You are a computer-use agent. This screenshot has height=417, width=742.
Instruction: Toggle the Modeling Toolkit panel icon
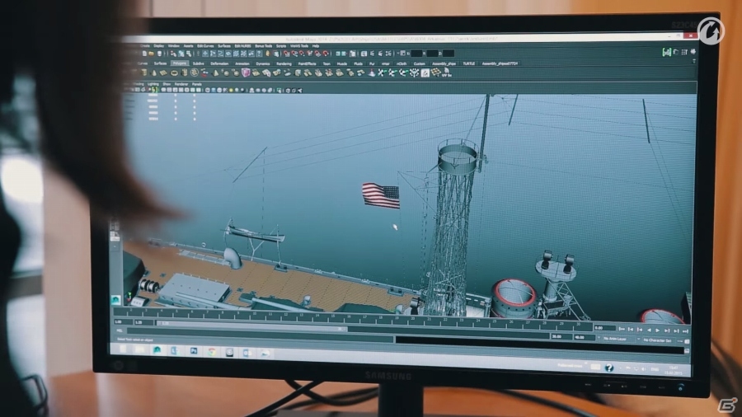coord(667,52)
